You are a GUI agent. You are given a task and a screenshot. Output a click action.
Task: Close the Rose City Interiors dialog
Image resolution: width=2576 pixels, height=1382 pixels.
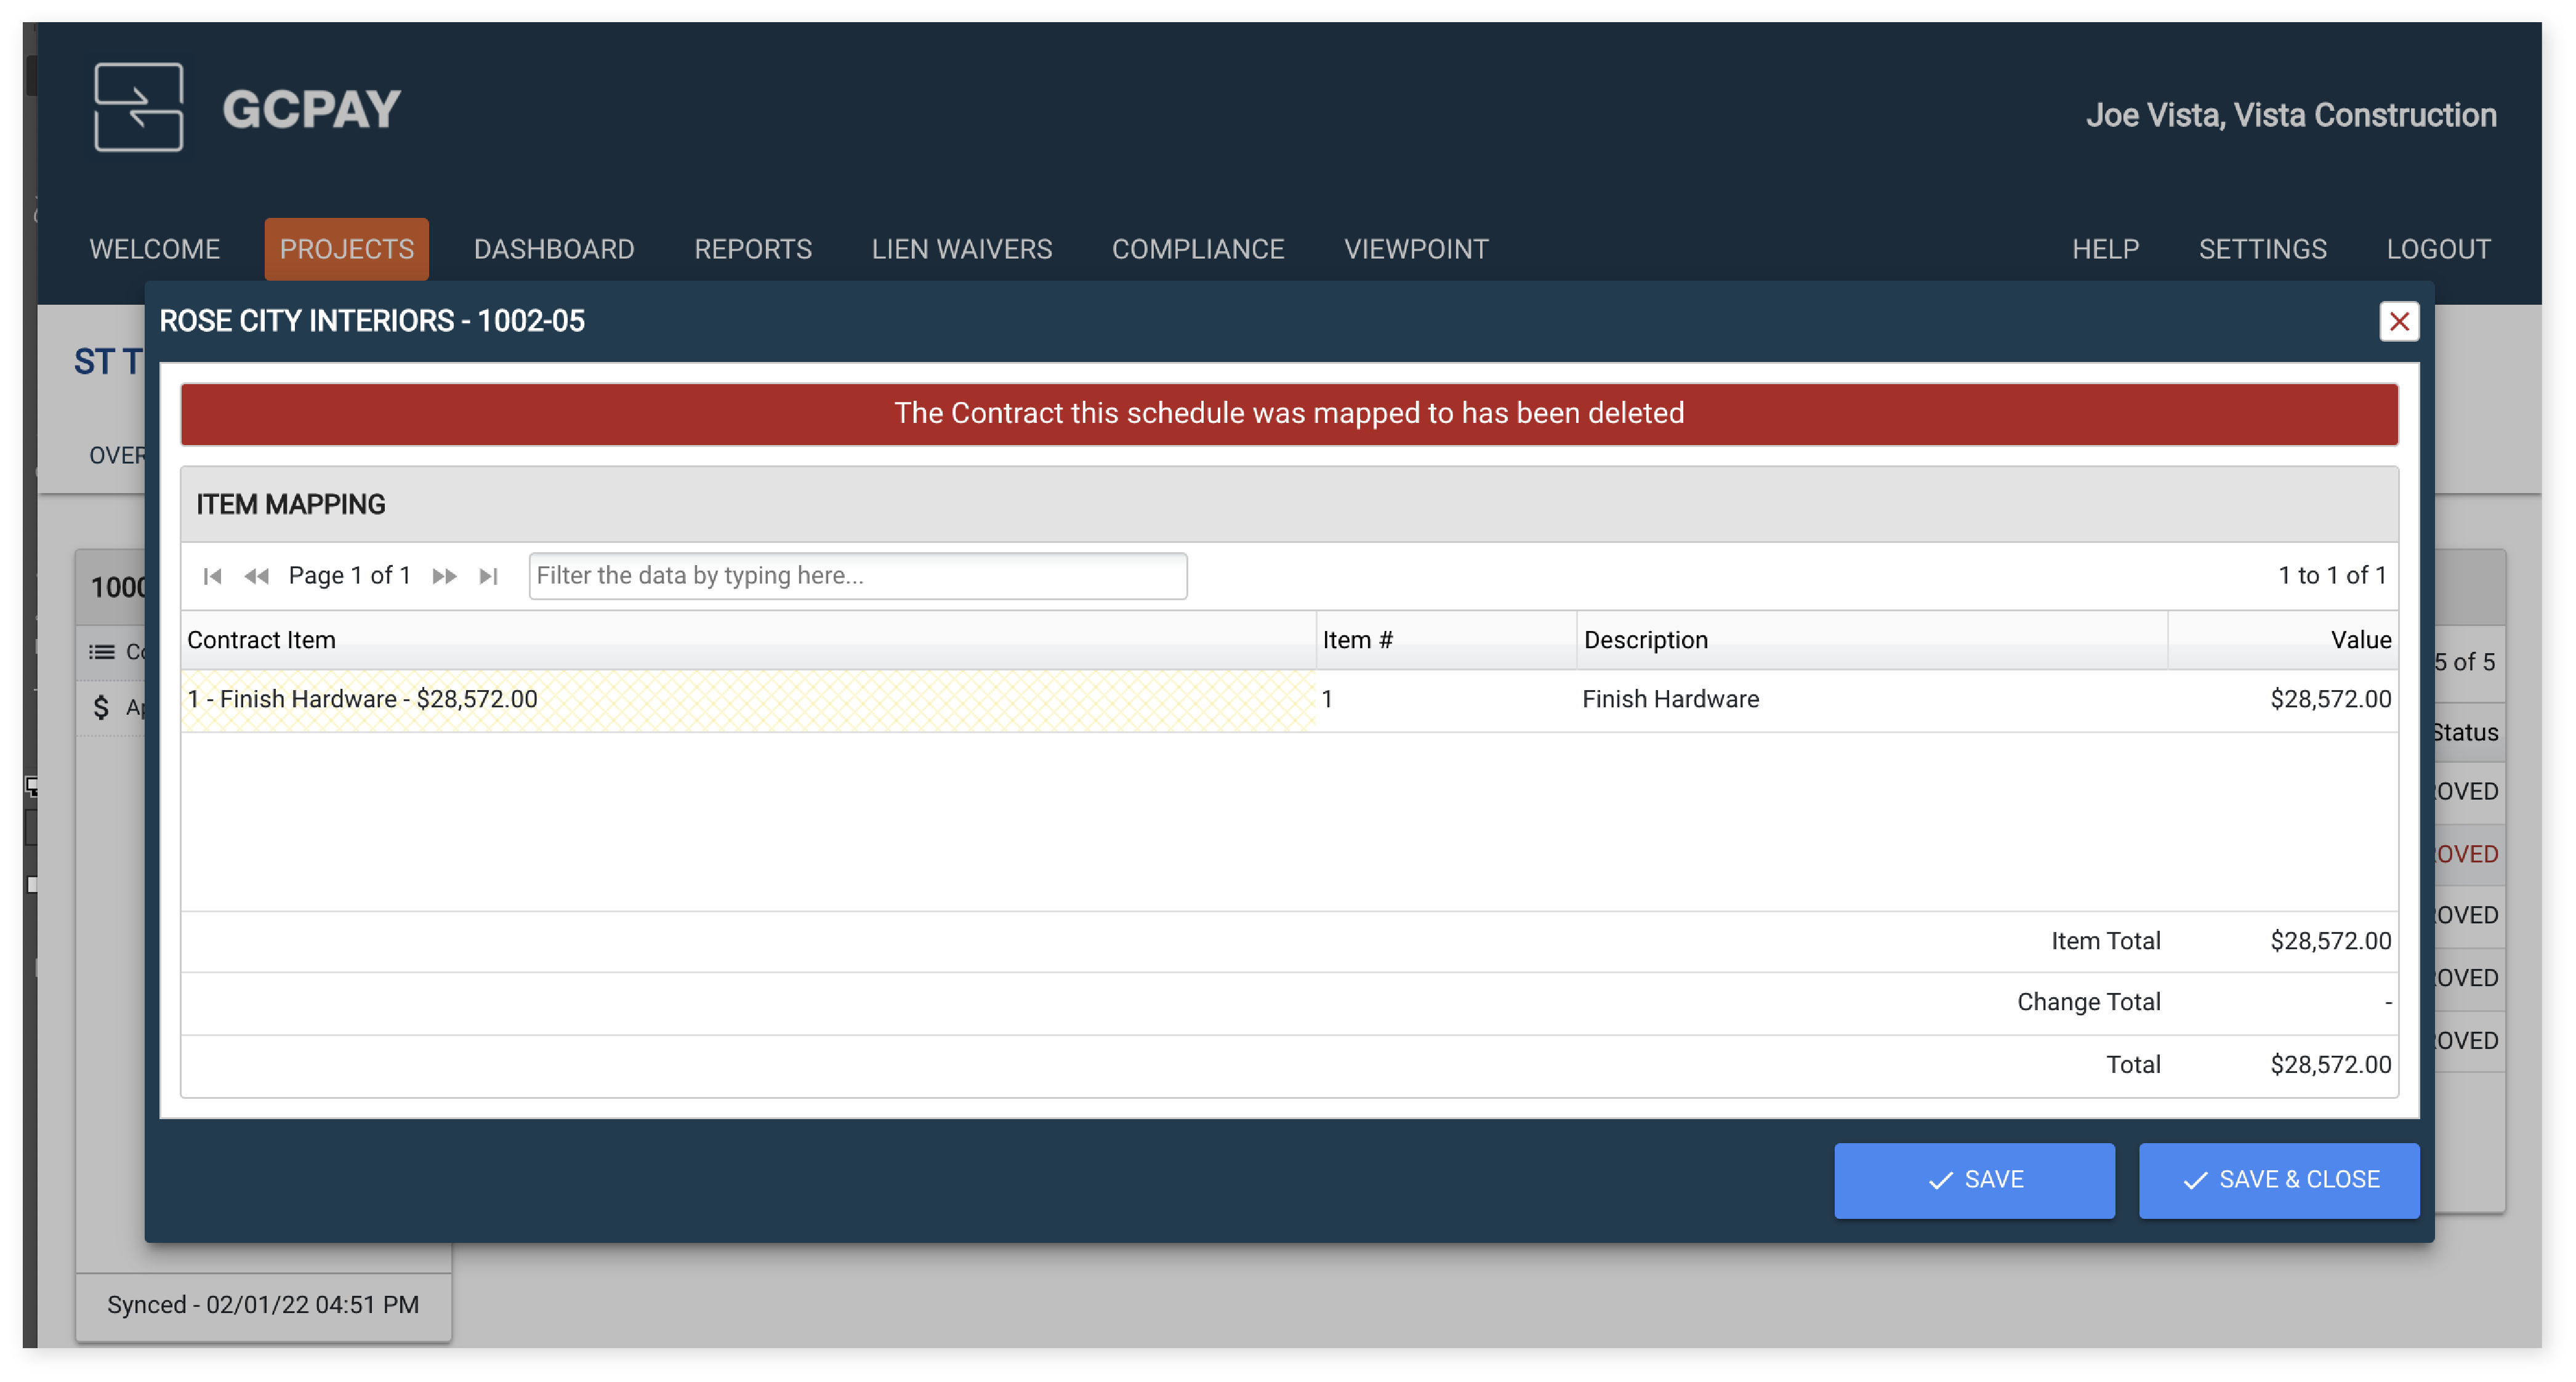pyautogui.click(x=2398, y=321)
